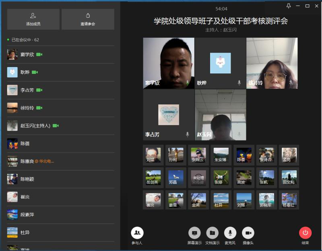Pin the meeting window on top

coord(288,6)
